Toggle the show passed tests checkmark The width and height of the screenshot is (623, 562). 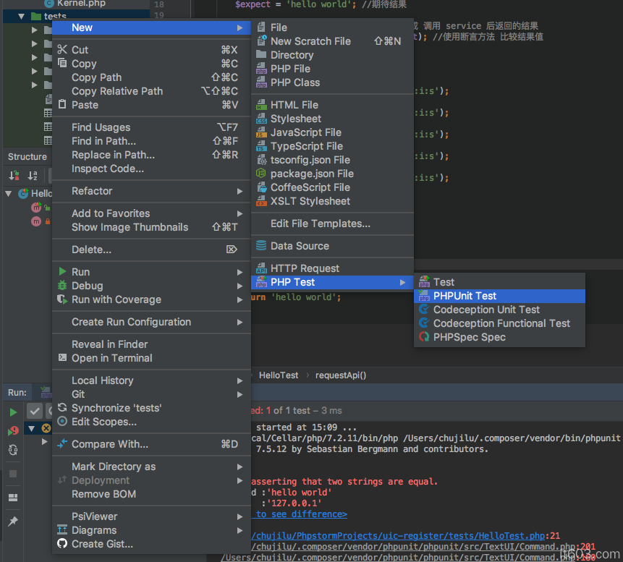pos(34,411)
